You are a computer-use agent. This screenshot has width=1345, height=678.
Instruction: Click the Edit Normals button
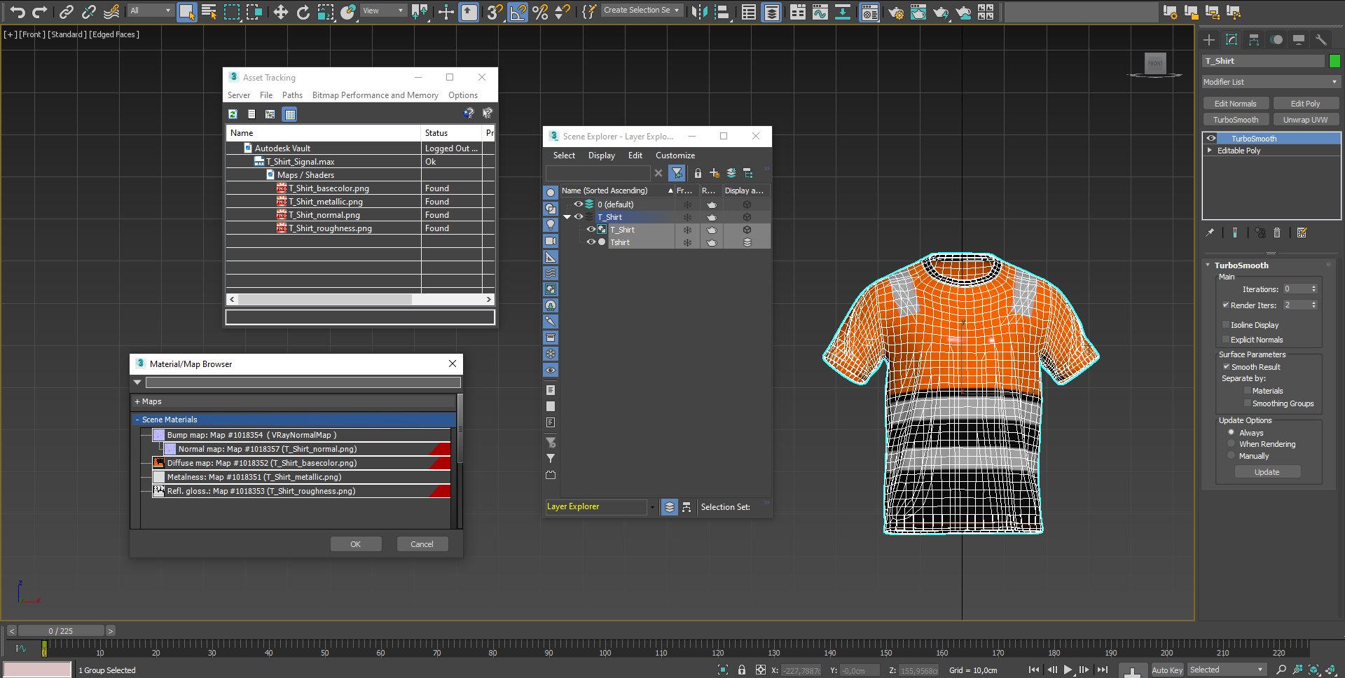coord(1235,104)
